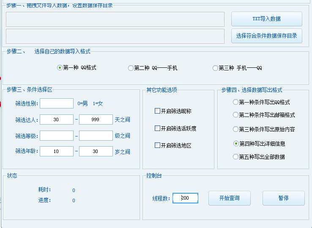Click 筛选年龄 maximum field showing 30
Viewport: 312px width, 228px height.
click(96, 151)
